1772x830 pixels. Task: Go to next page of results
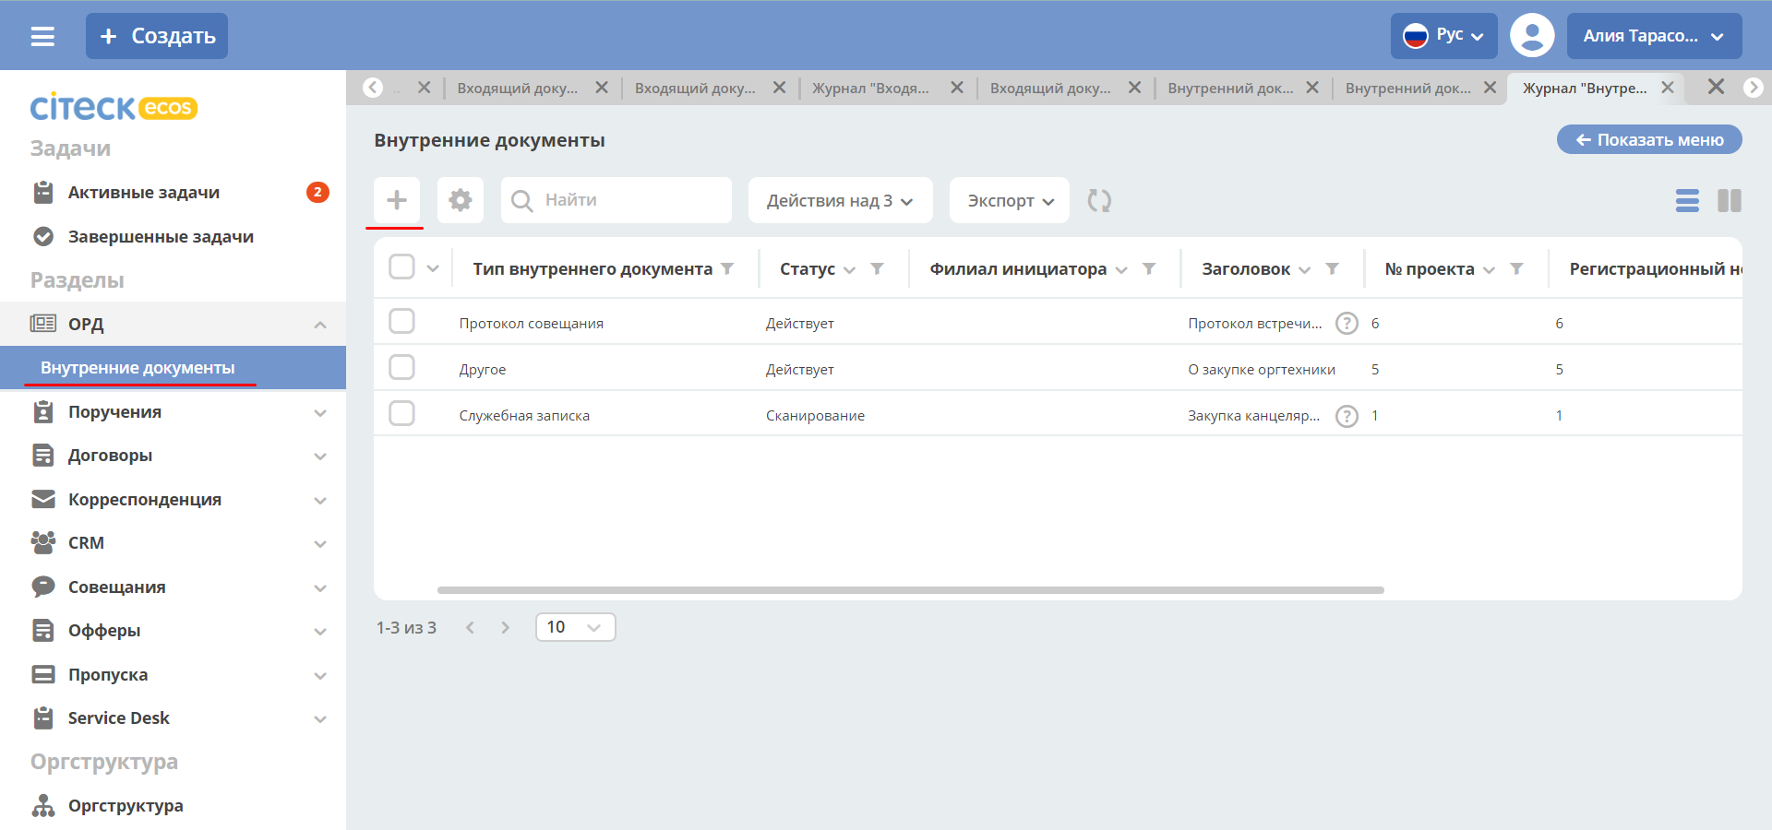tap(505, 627)
